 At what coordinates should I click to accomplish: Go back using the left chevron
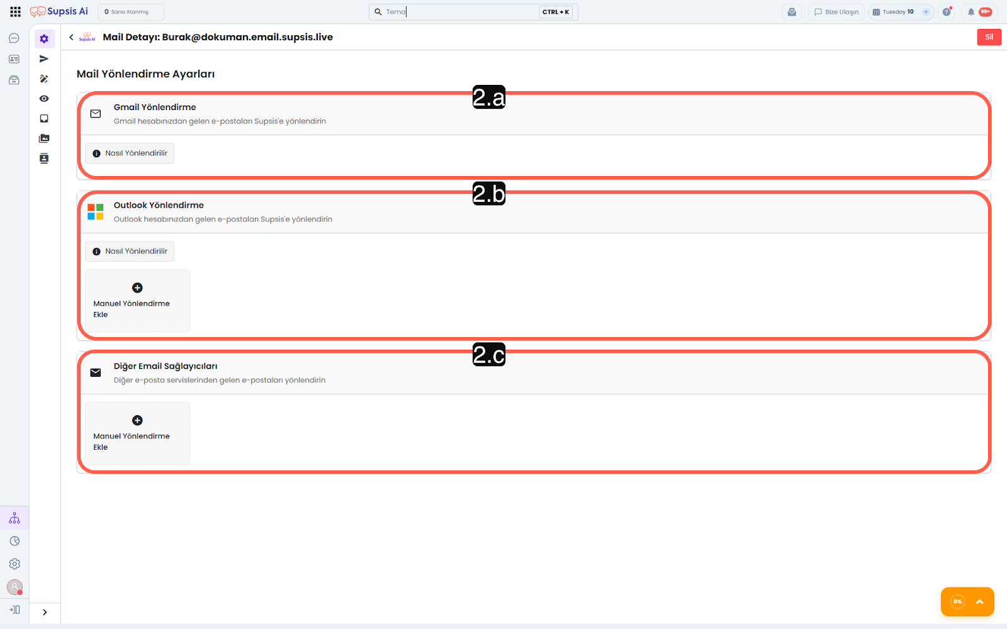click(71, 37)
